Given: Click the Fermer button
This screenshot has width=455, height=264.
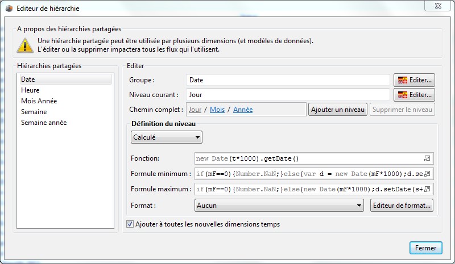Looking at the screenshot, I should pos(425,248).
